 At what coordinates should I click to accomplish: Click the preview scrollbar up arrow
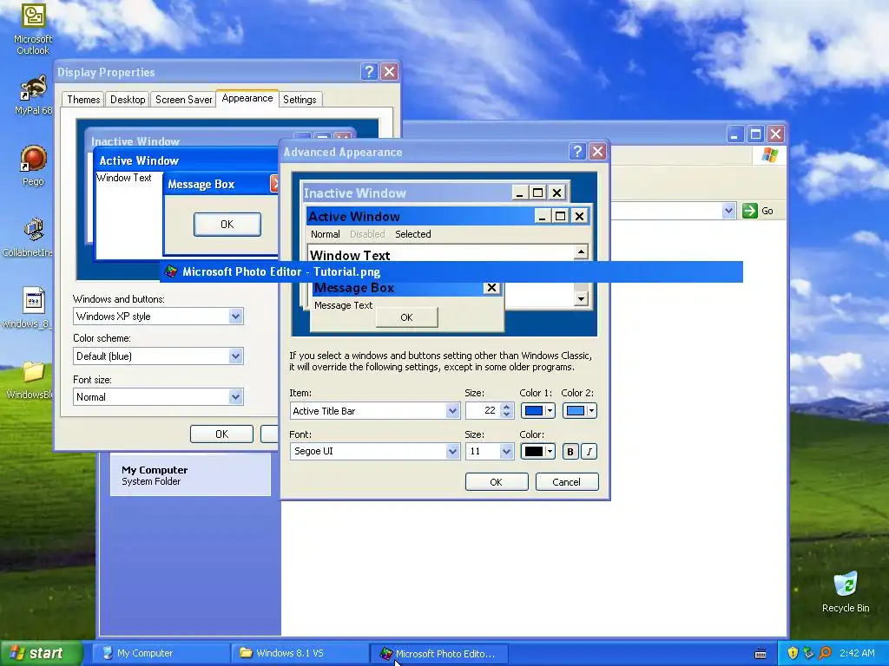581,252
